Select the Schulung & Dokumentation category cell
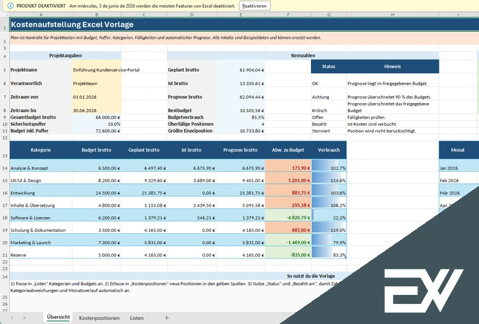Viewport: 479px width, 324px height. pos(41,228)
